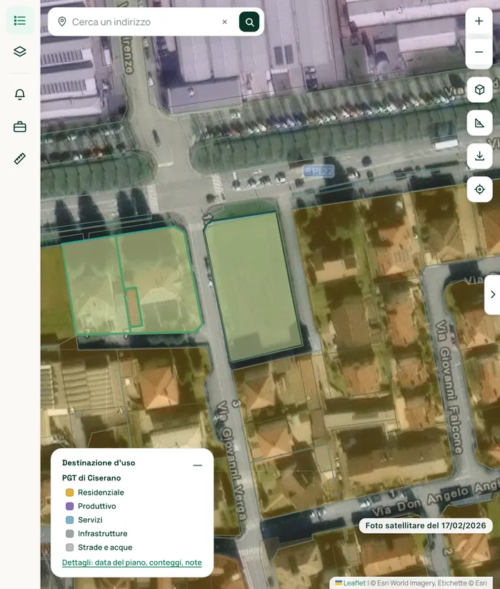Click the Via Giovanni Verga street label
500x589 pixels.
232,461
